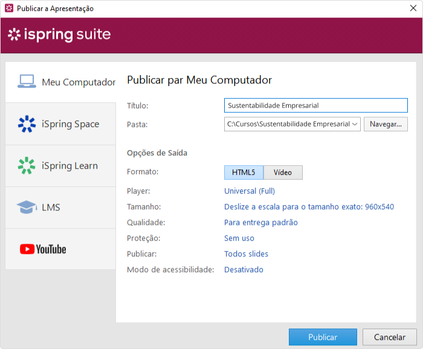
Task: Click the Todos slides link
Action: (x=246, y=254)
